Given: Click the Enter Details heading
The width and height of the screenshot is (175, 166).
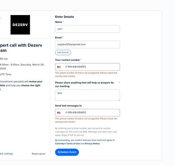Looking at the screenshot, I should [64, 17].
